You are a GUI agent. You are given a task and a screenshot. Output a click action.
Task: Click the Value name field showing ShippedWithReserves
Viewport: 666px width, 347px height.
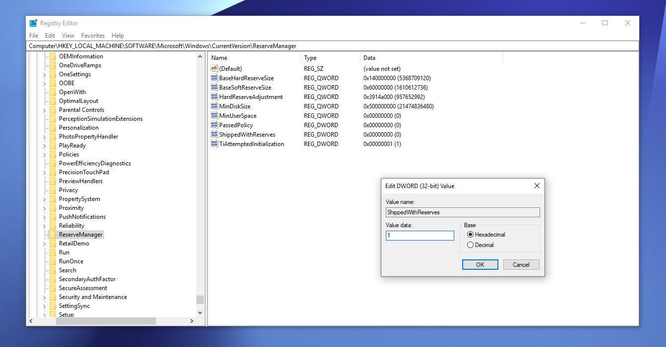click(x=463, y=212)
